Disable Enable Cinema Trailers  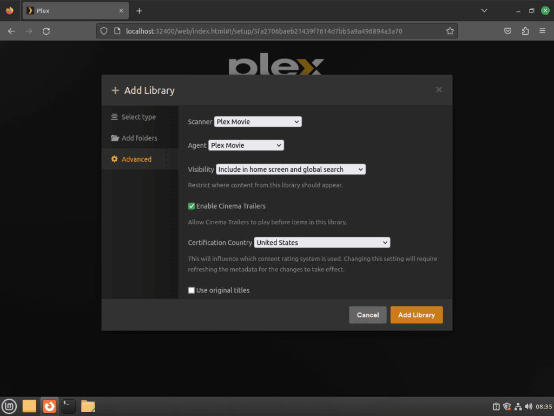pyautogui.click(x=191, y=206)
